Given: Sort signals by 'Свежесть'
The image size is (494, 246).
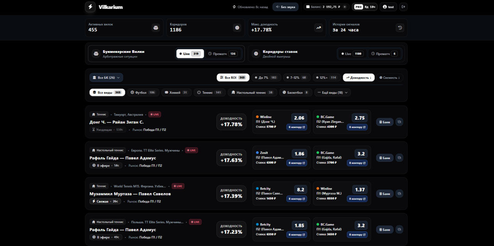Looking at the screenshot, I should coord(390,78).
